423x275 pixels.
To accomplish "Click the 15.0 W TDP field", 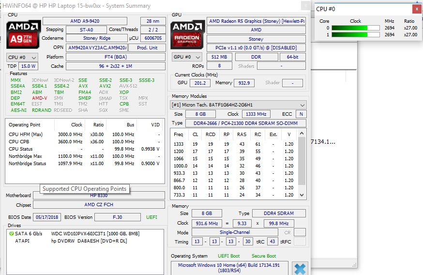I will (29, 66).
